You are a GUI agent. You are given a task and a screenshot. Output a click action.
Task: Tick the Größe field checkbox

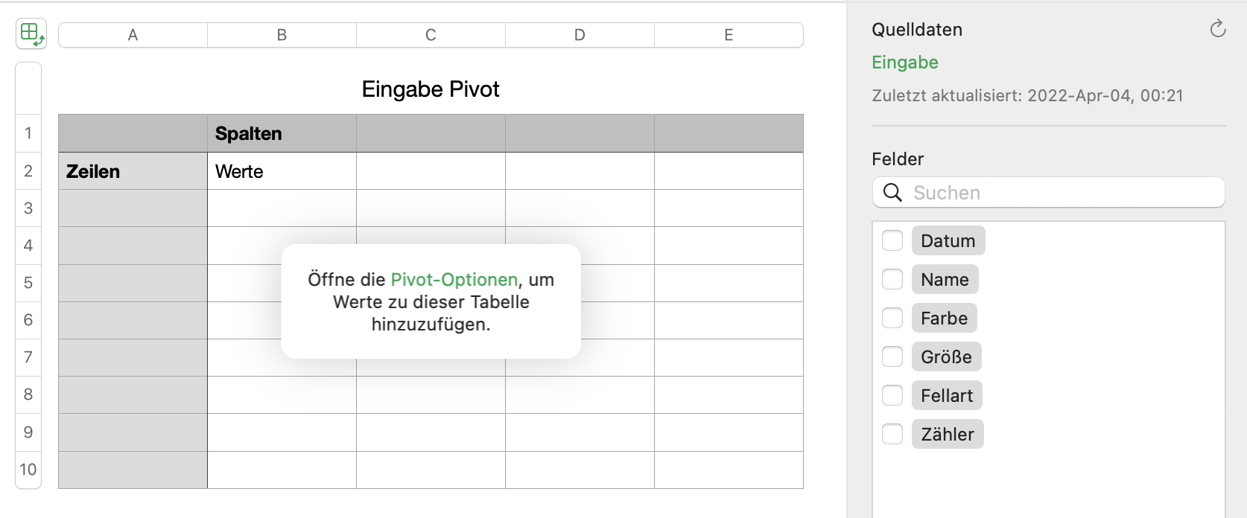click(x=892, y=357)
